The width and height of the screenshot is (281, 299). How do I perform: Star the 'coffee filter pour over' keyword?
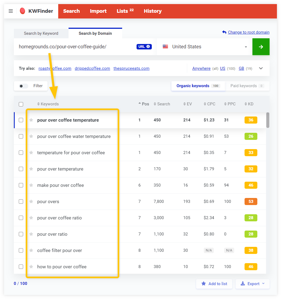(x=31, y=250)
